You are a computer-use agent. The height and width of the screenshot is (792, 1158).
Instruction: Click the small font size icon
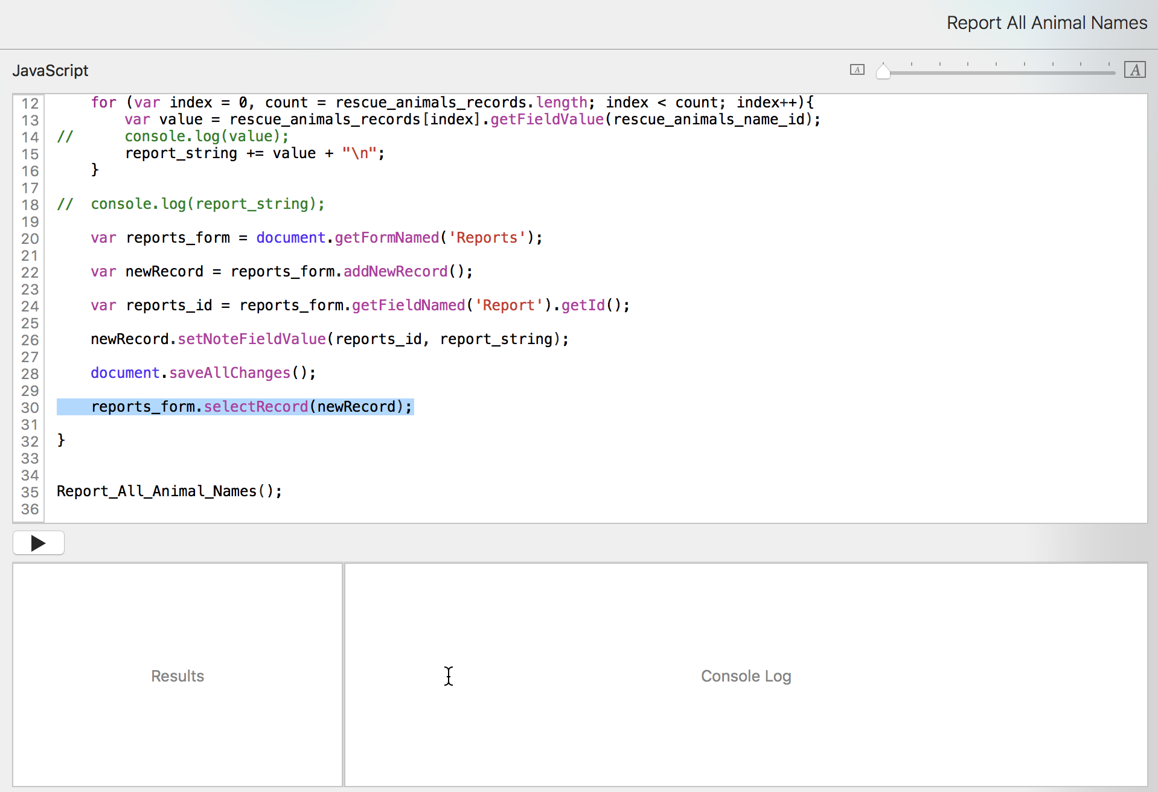coord(857,70)
